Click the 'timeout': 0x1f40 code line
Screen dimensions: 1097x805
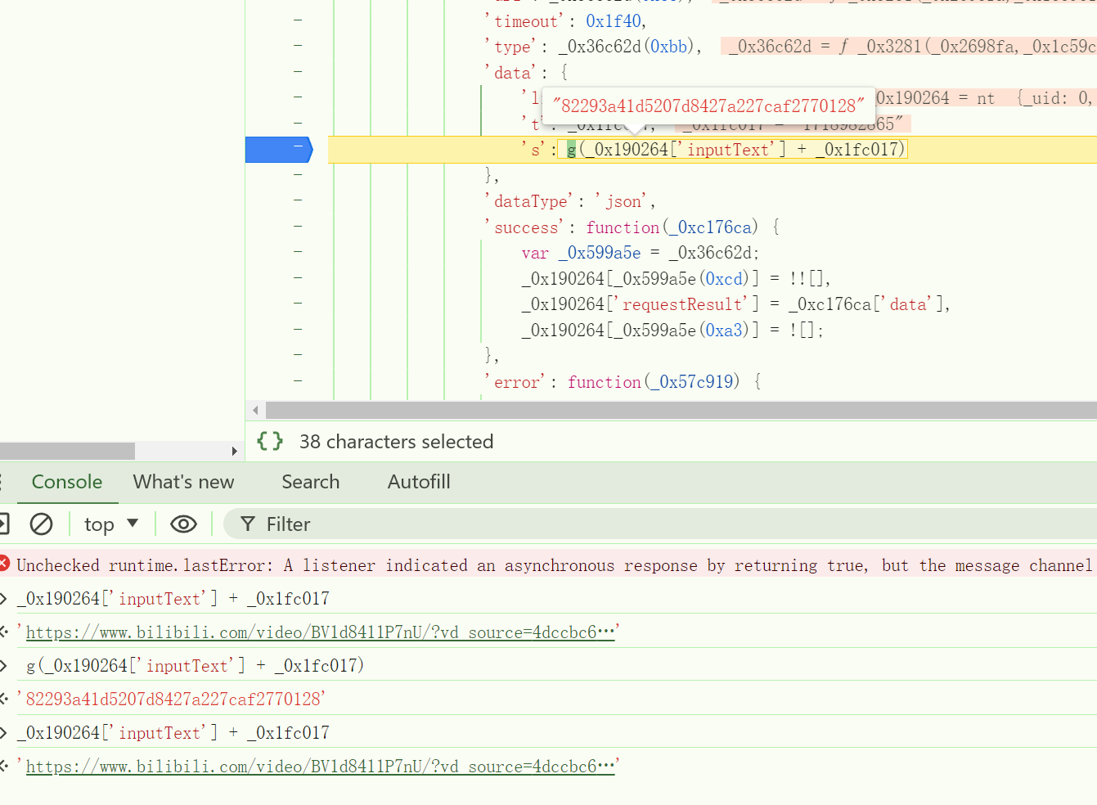pyautogui.click(x=566, y=21)
